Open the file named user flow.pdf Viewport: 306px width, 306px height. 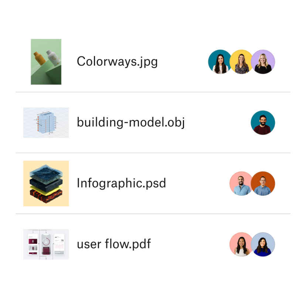pos(114,244)
